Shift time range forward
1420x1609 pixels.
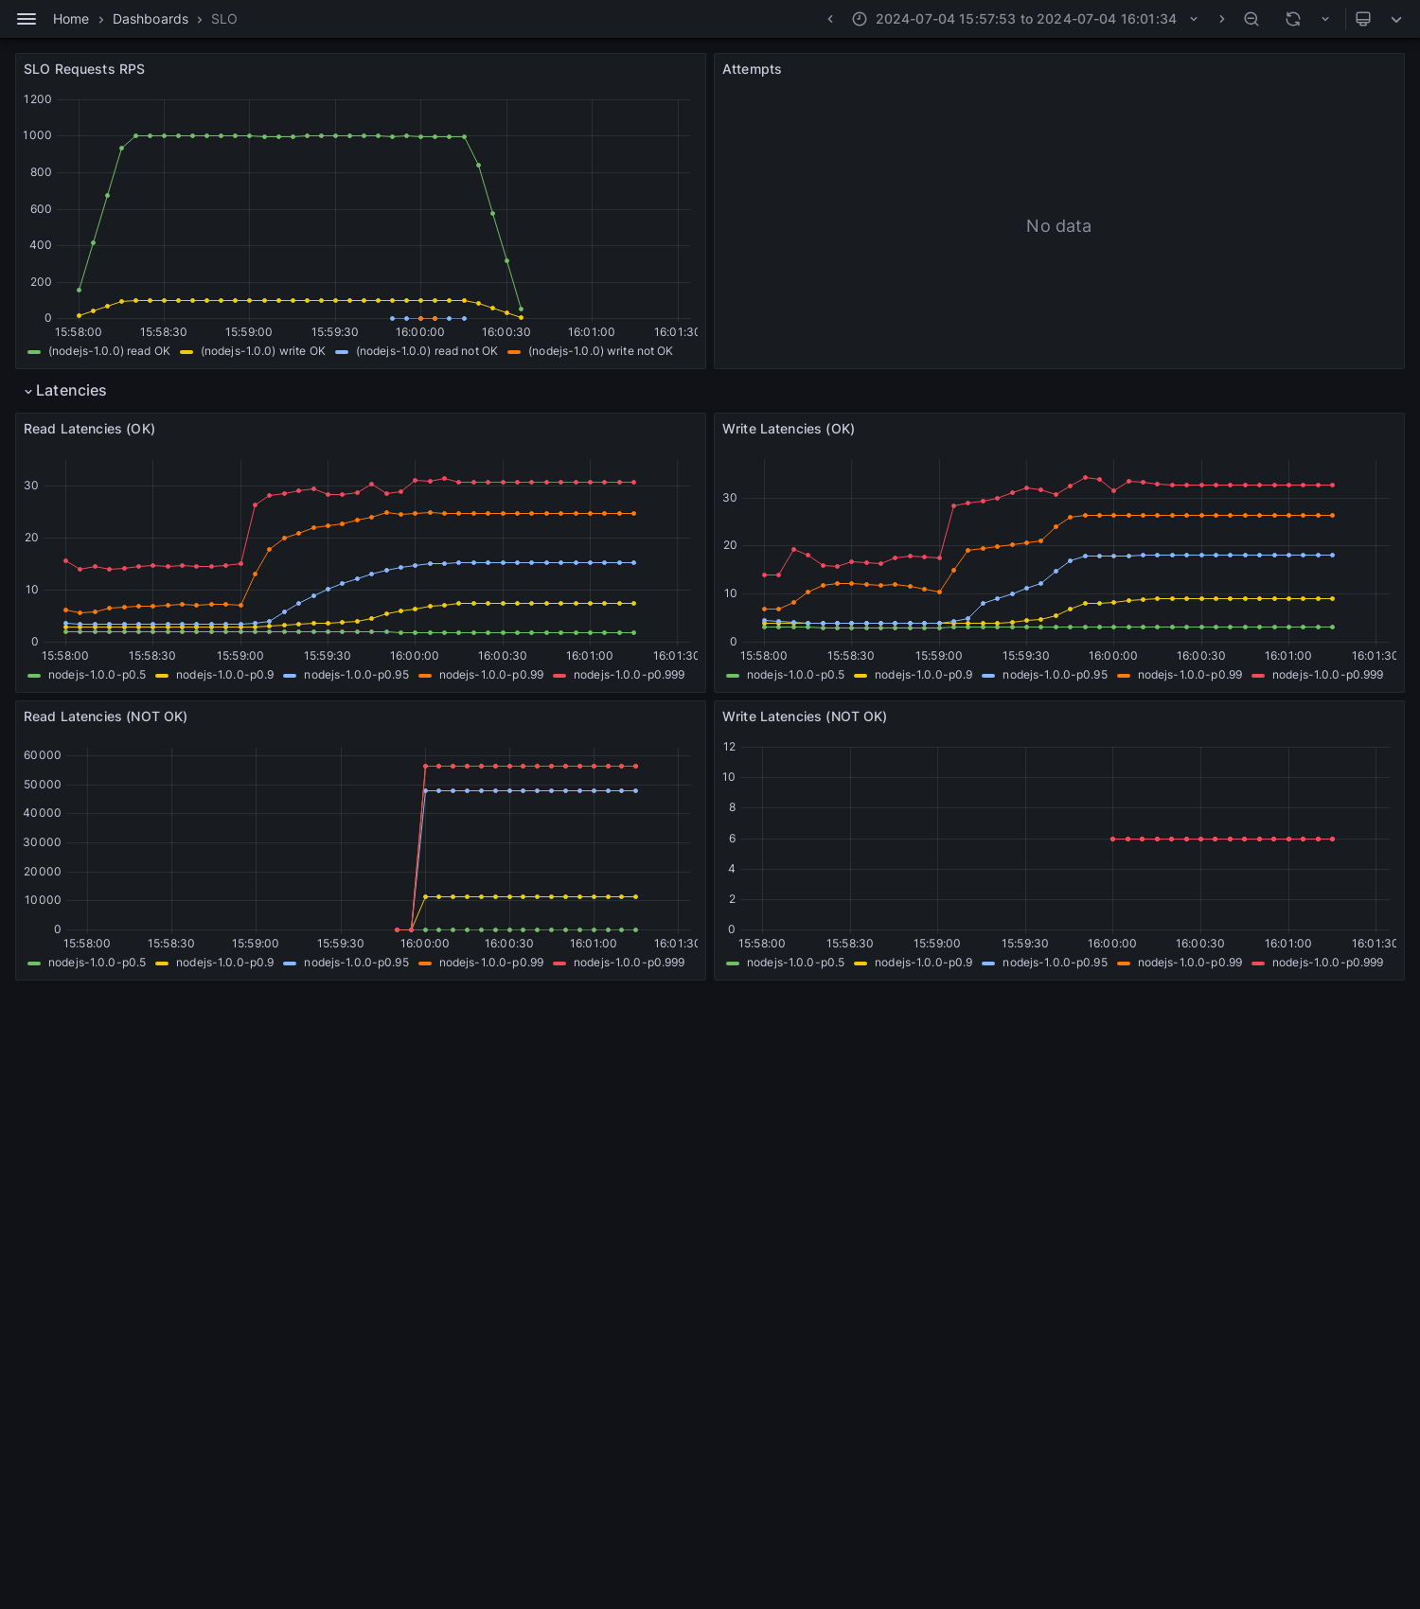[x=1221, y=19]
